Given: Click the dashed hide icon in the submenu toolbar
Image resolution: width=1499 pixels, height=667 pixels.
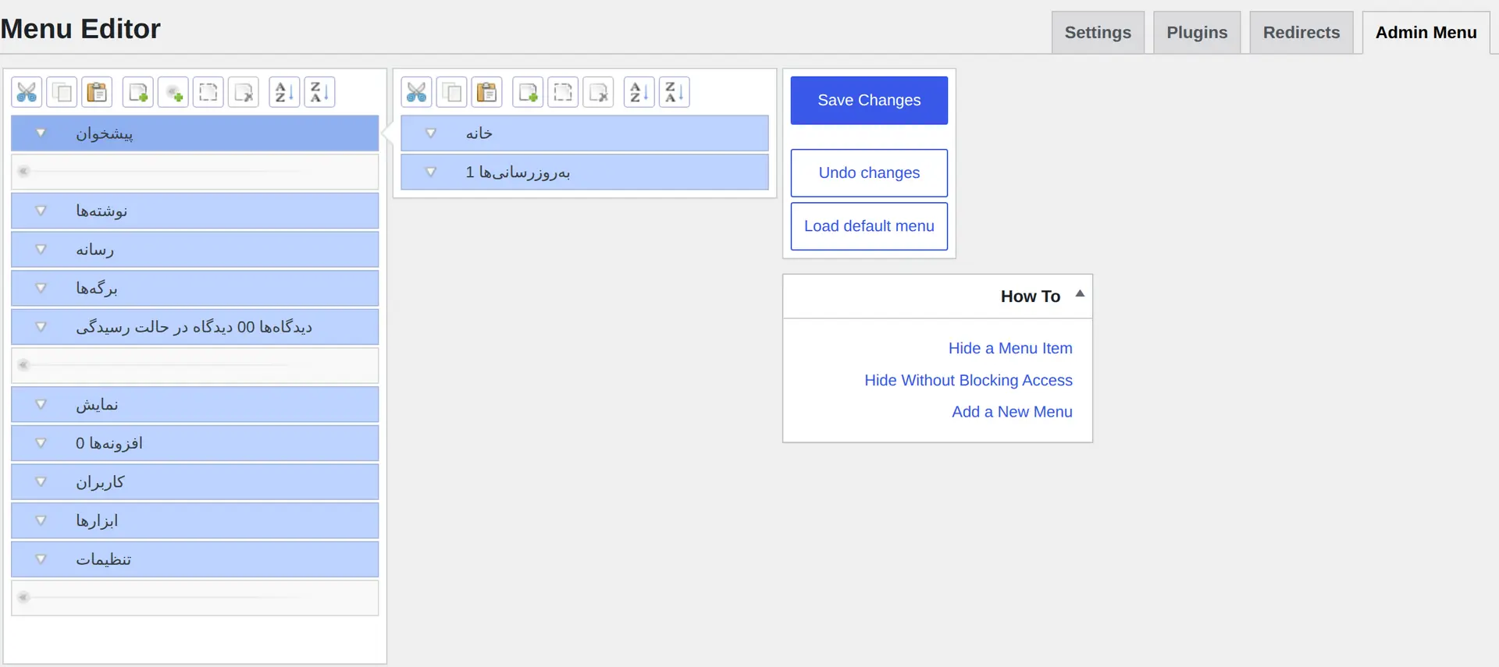Looking at the screenshot, I should pos(563,92).
